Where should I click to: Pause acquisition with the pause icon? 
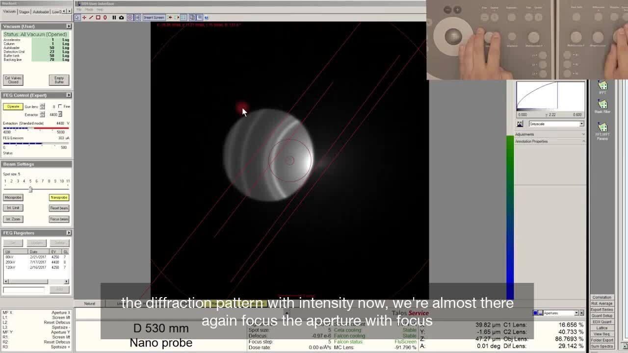point(114,18)
